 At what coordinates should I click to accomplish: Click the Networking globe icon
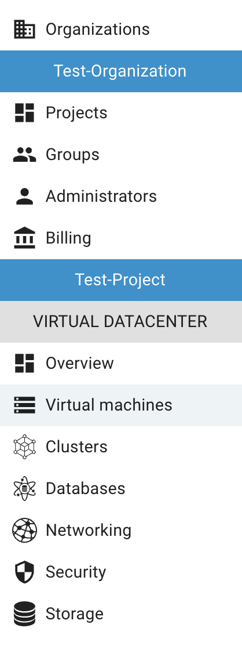[24, 530]
